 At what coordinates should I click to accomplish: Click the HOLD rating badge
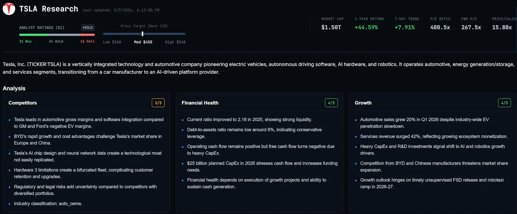tap(88, 28)
